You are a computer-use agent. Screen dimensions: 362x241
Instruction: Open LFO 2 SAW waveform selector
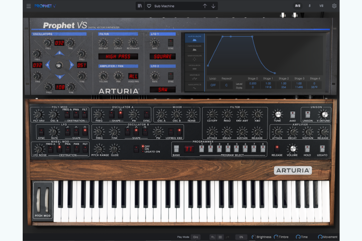(163, 90)
